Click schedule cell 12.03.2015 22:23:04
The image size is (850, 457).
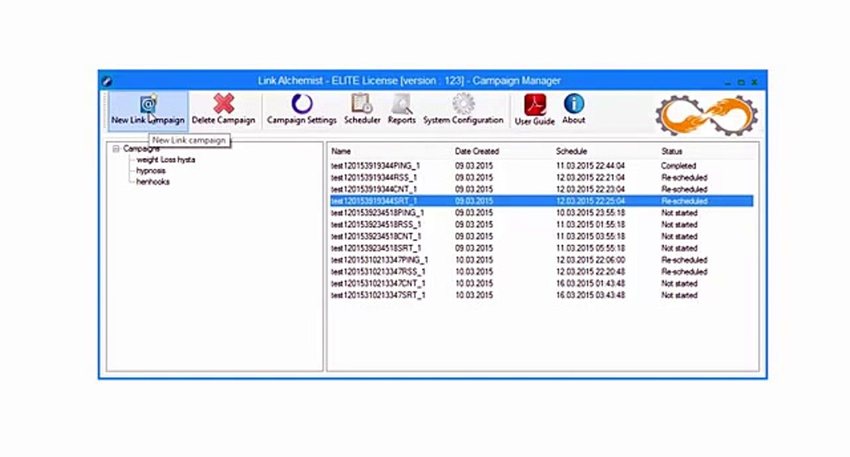click(590, 189)
